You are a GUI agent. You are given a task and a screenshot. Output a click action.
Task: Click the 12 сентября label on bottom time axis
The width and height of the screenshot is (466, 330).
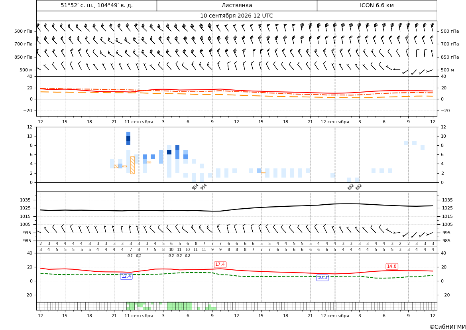tap(335, 316)
